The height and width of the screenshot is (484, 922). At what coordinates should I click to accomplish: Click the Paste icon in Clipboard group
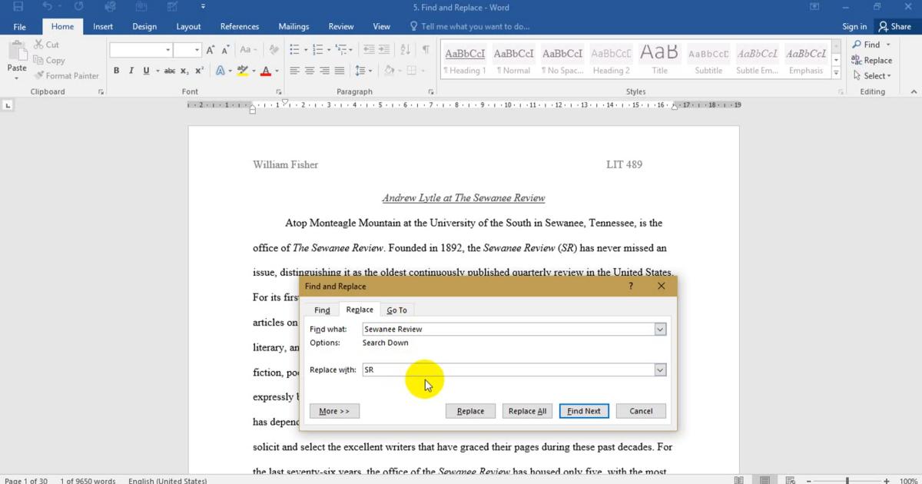pyautogui.click(x=17, y=54)
